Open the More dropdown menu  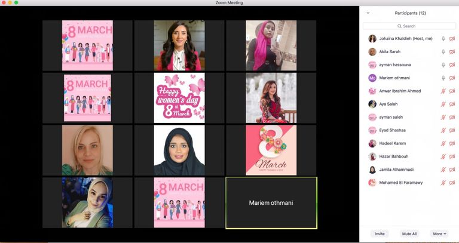tap(439, 233)
